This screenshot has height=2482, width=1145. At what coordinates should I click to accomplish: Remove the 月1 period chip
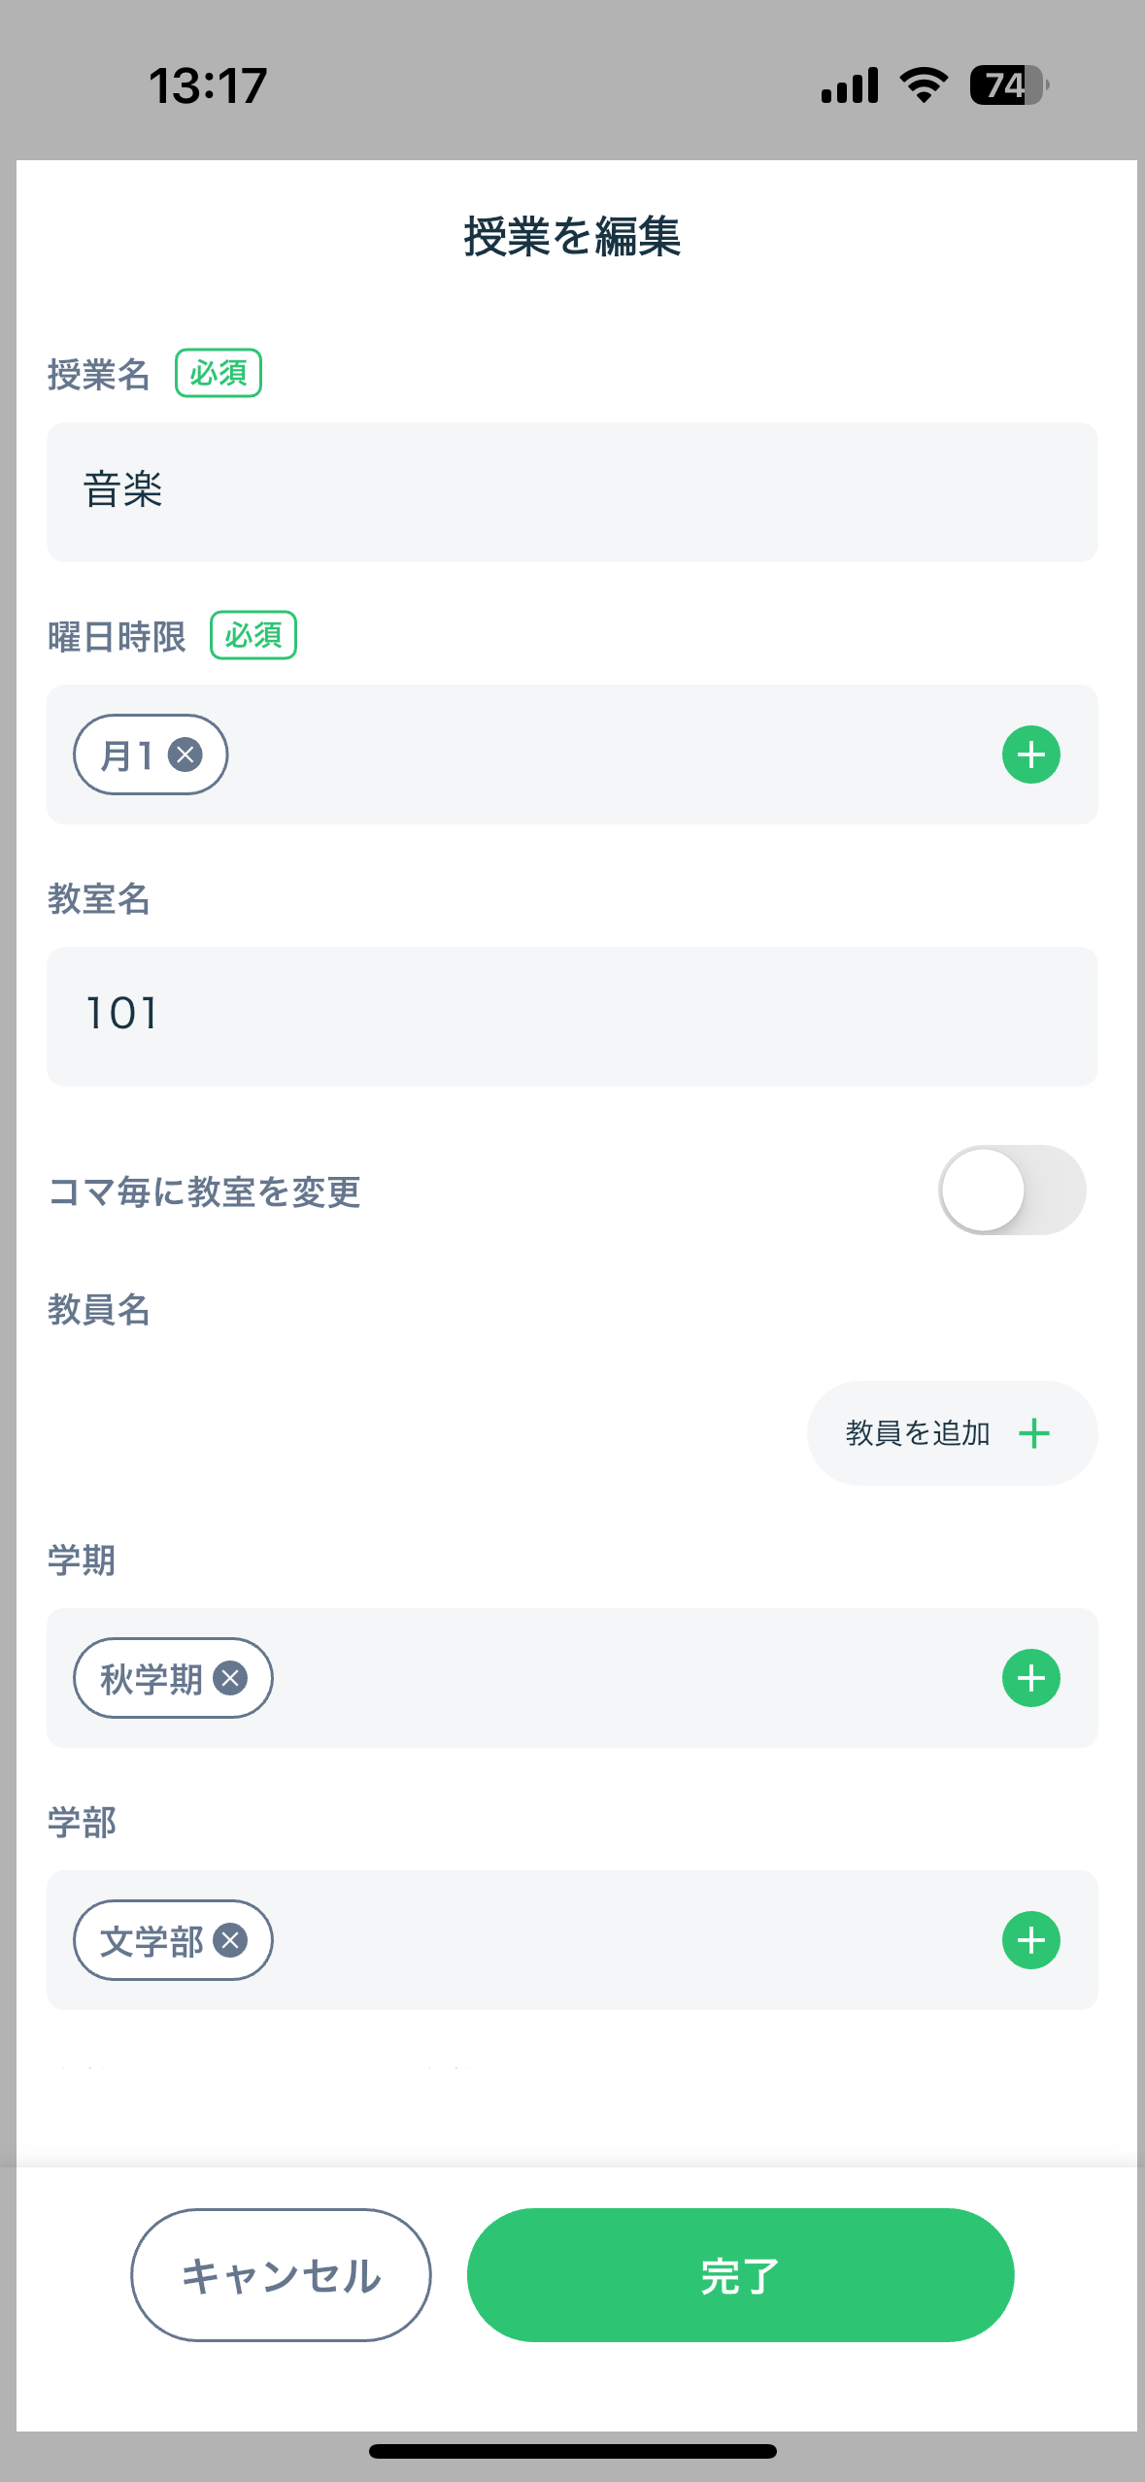[185, 755]
